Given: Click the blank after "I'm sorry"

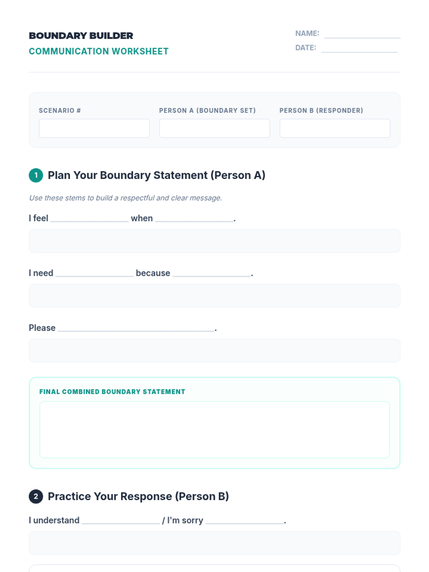Looking at the screenshot, I should pyautogui.click(x=245, y=521).
